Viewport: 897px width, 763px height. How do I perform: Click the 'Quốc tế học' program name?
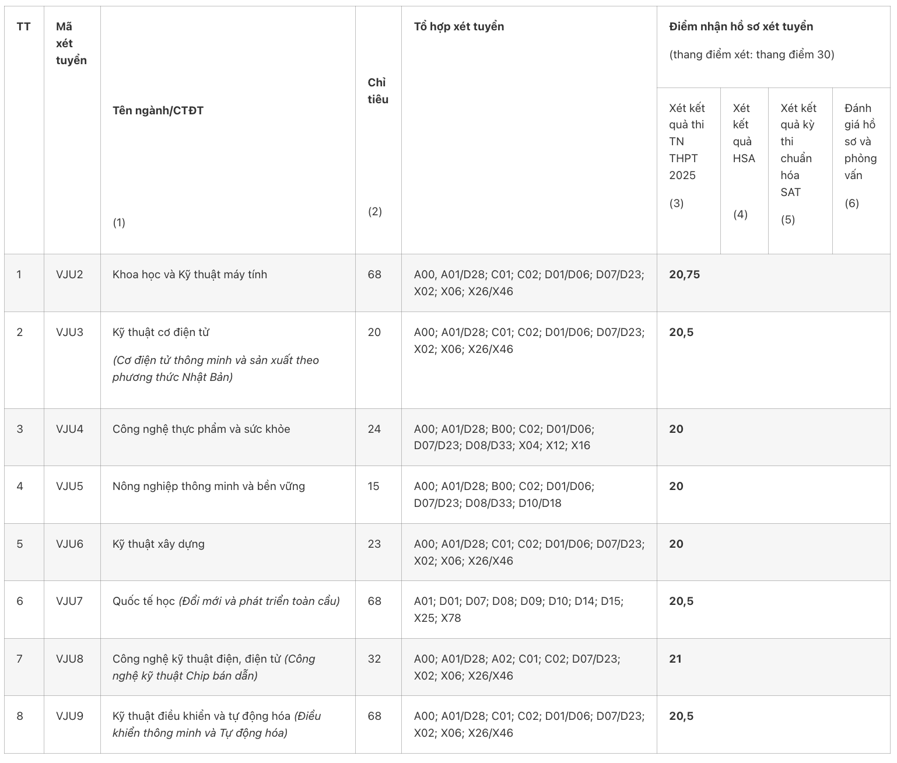coord(143,601)
